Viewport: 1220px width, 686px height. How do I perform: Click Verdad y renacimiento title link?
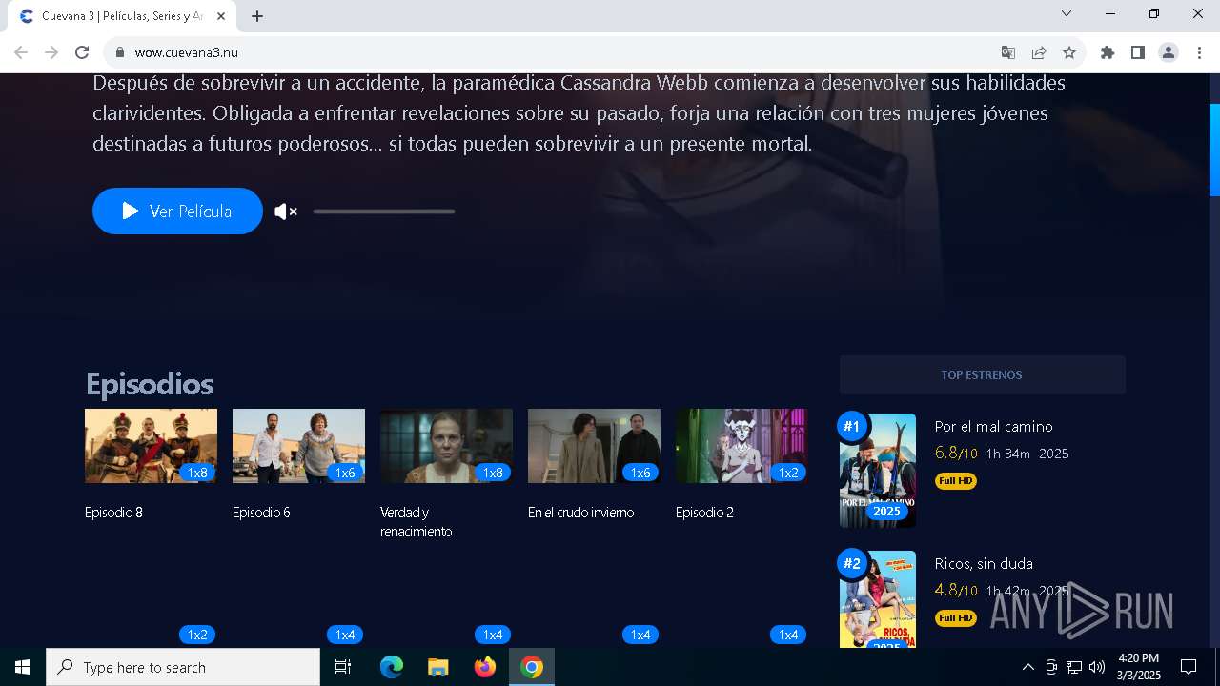click(x=417, y=522)
